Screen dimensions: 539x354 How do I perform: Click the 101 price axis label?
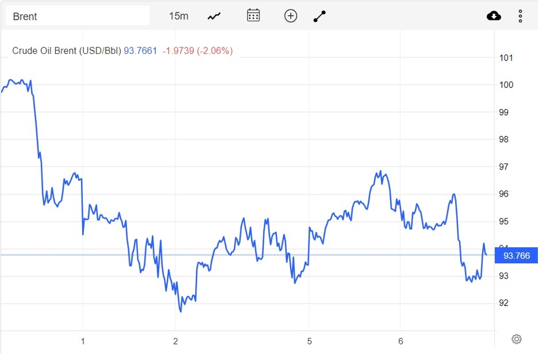506,58
